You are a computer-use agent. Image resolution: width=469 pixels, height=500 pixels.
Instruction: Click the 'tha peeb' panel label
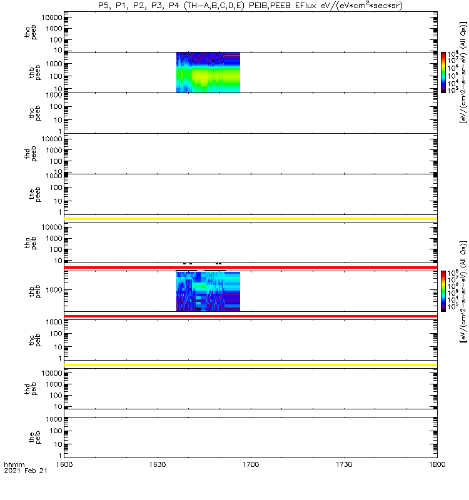click(31, 32)
